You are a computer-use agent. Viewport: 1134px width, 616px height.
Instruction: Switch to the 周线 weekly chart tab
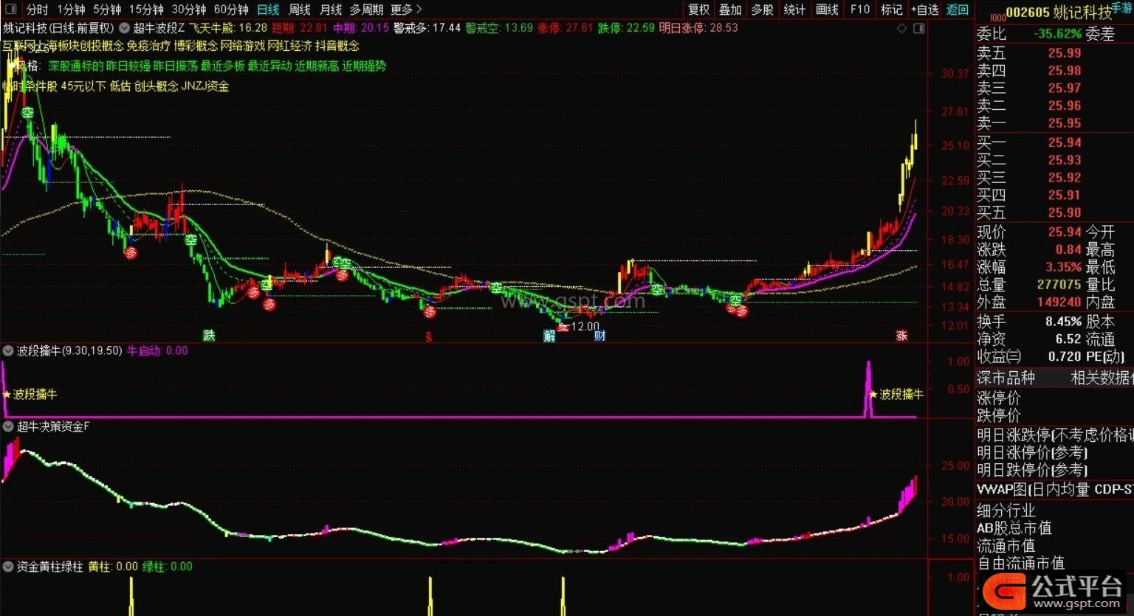point(299,10)
